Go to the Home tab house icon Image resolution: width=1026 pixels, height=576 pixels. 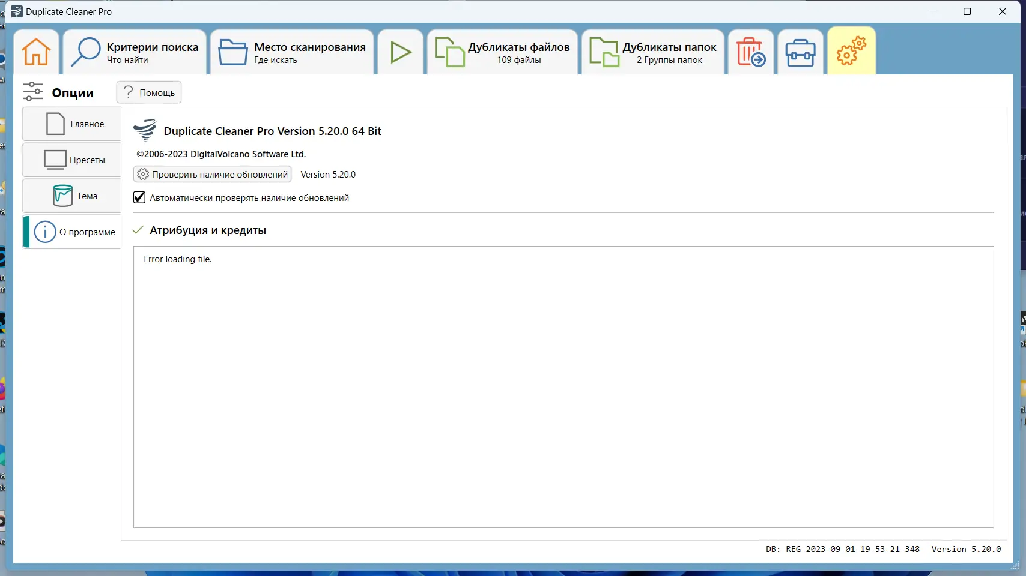point(36,52)
